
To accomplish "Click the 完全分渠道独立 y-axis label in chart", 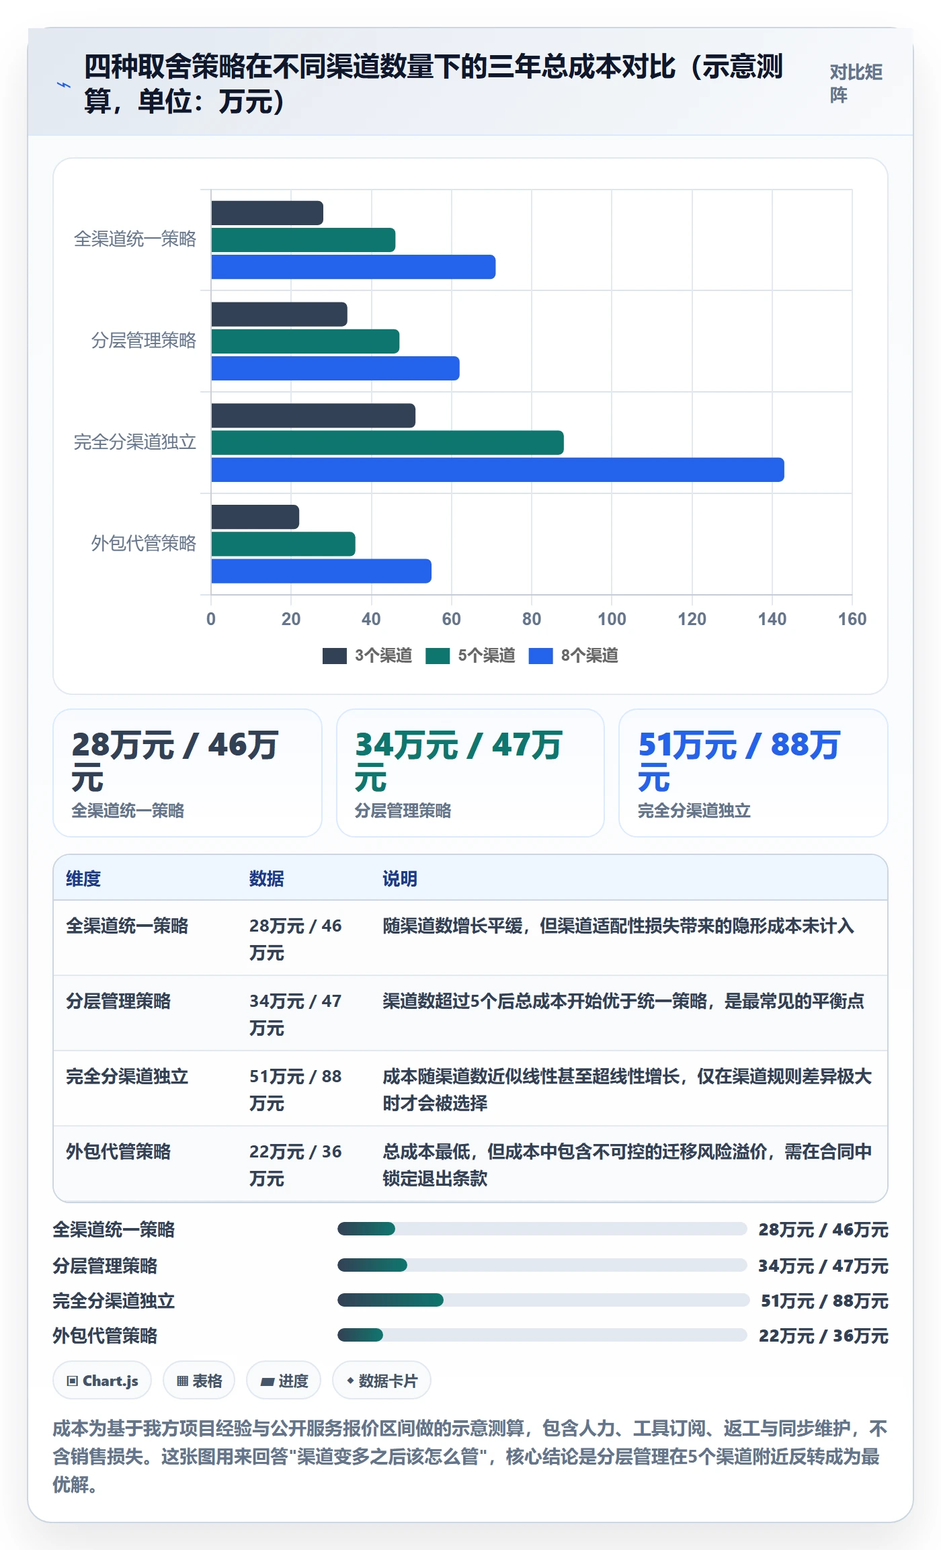I will point(135,442).
